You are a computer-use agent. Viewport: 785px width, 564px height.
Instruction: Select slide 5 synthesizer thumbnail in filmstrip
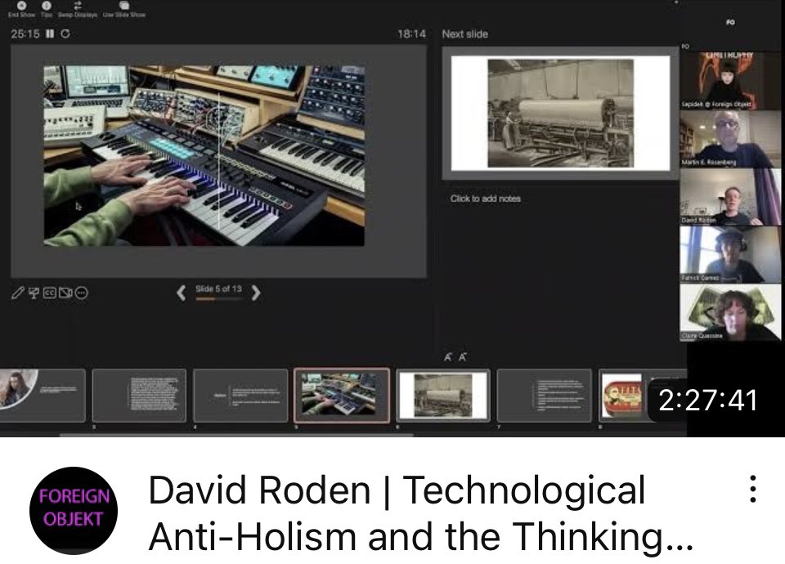(342, 396)
